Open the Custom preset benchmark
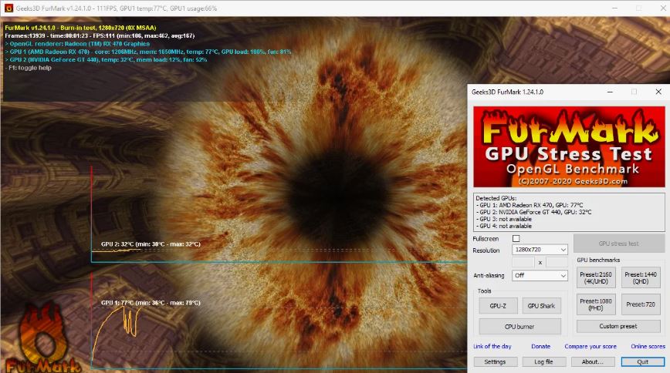Screen dimensions: 670x373 point(618,327)
